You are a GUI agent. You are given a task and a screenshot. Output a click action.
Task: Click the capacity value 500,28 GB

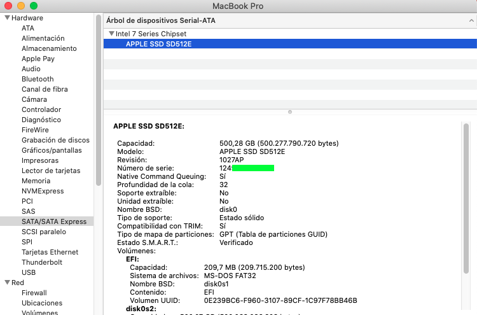pyautogui.click(x=279, y=143)
